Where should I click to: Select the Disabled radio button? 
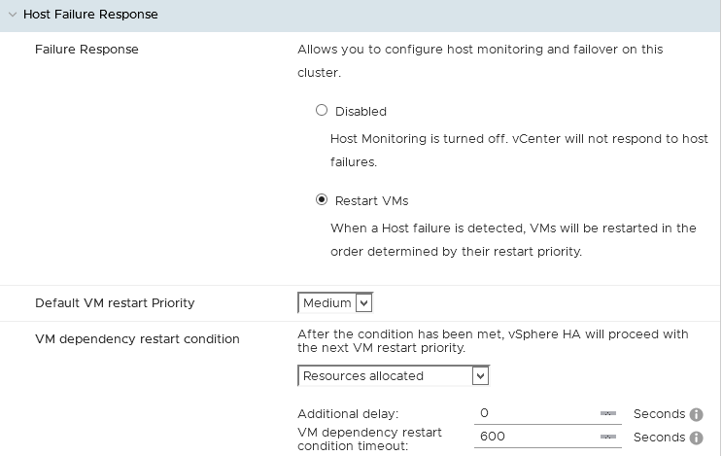tap(322, 111)
